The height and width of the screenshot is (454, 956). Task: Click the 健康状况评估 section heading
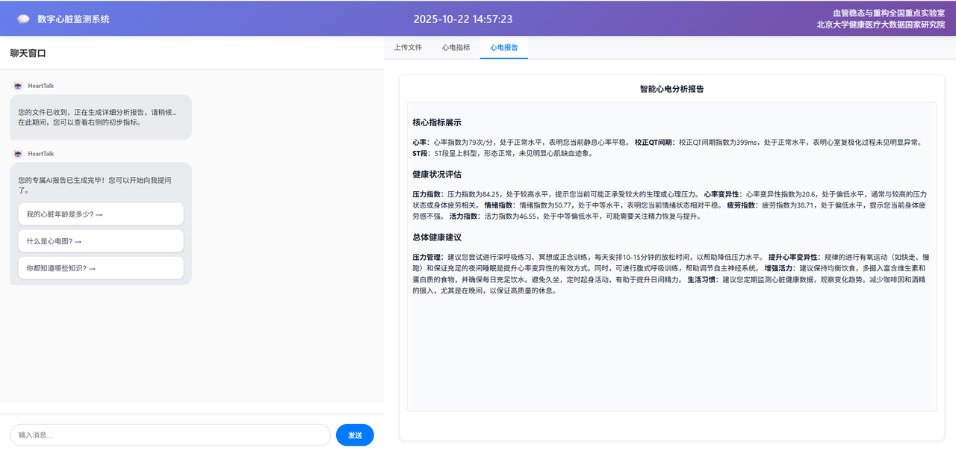tap(437, 174)
